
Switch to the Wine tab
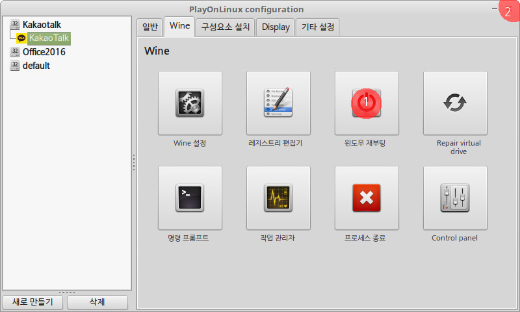179,26
